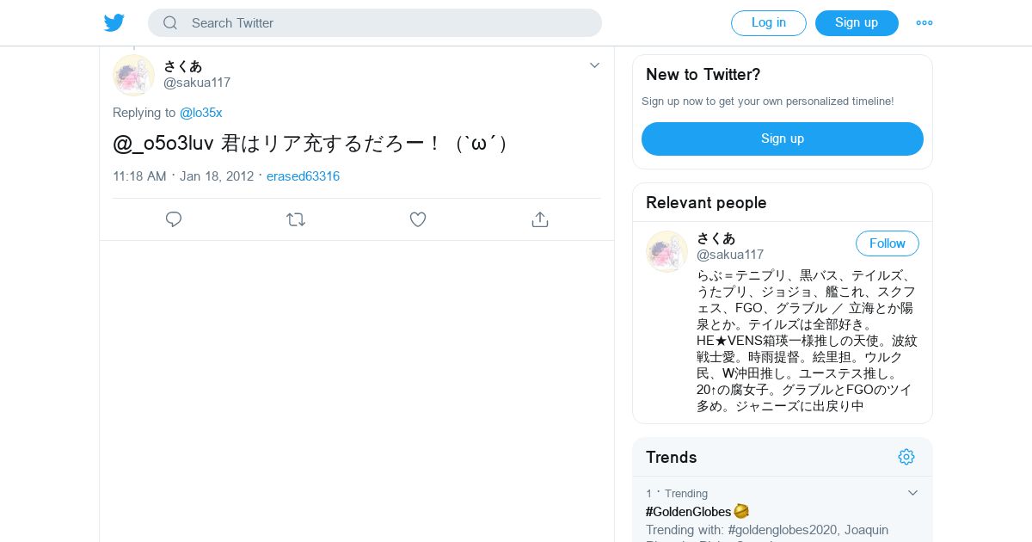Click the search magnifier icon

tap(170, 23)
